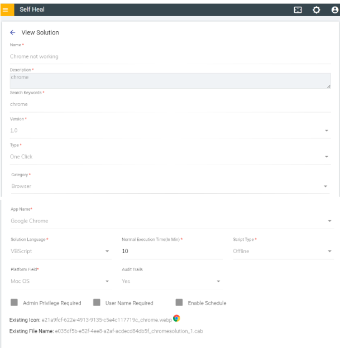Image resolution: width=340 pixels, height=348 pixels.
Task: Click the Normal Execution Time input field
Action: [171, 252]
